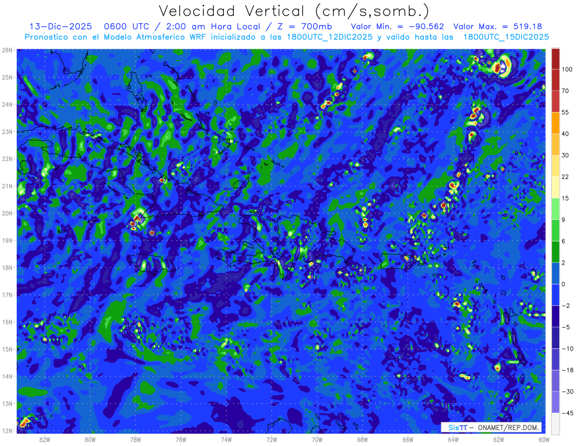Screen dimensions: 578x446
Task: Click the latitude label '12N'
Action: click(7, 431)
